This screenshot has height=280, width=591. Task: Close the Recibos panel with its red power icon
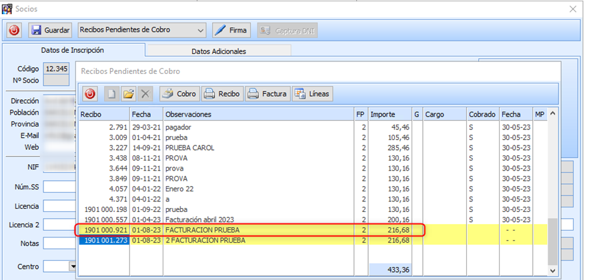(90, 94)
